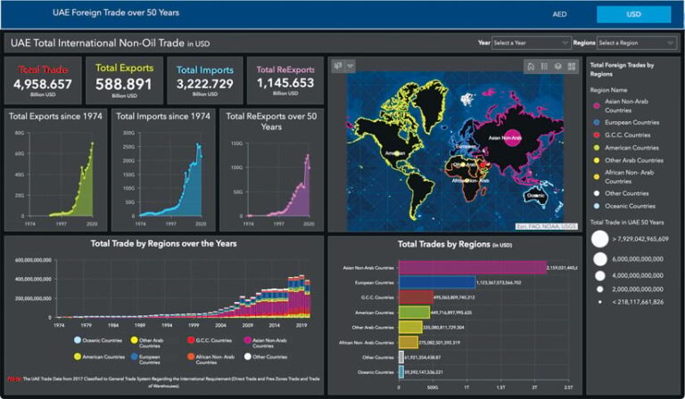Select the African Non-Arab Countries orange bar
The height and width of the screenshot is (399, 685).
409,342
